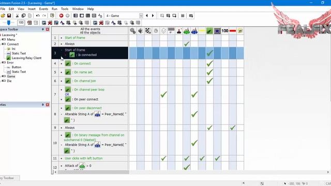The height and width of the screenshot is (186, 331).
Task: Open the Edit menu
Action: click(11, 9)
